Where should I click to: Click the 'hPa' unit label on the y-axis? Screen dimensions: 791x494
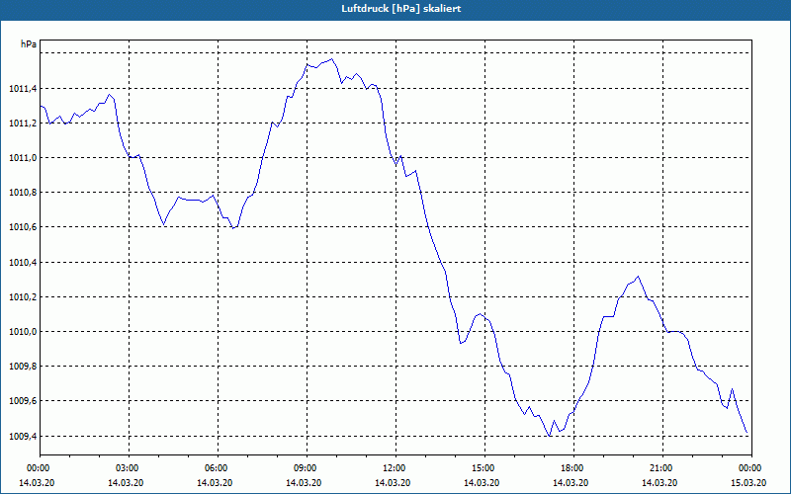pyautogui.click(x=29, y=44)
